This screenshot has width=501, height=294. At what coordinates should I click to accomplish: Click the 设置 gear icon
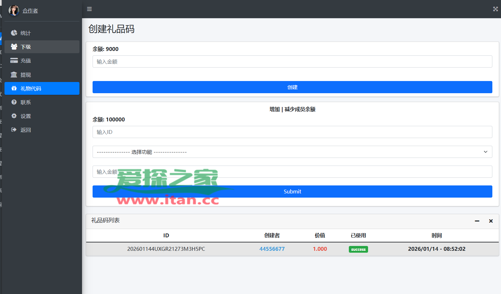pyautogui.click(x=14, y=116)
